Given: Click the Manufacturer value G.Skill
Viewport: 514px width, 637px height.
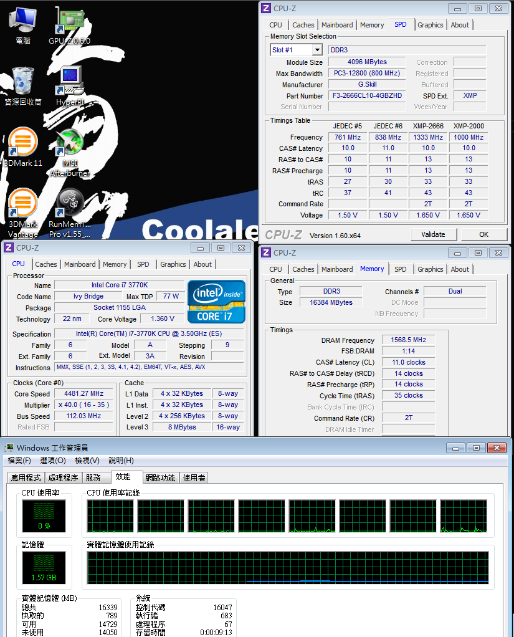Looking at the screenshot, I should coord(367,85).
